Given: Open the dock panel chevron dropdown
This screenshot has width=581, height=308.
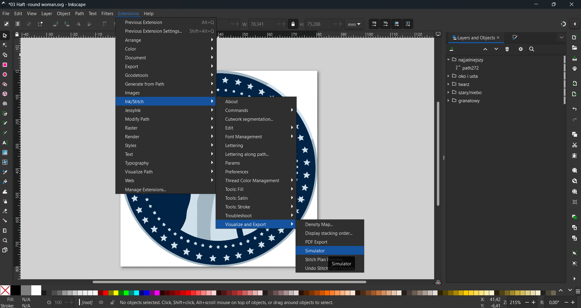Looking at the screenshot, I should [x=562, y=38].
